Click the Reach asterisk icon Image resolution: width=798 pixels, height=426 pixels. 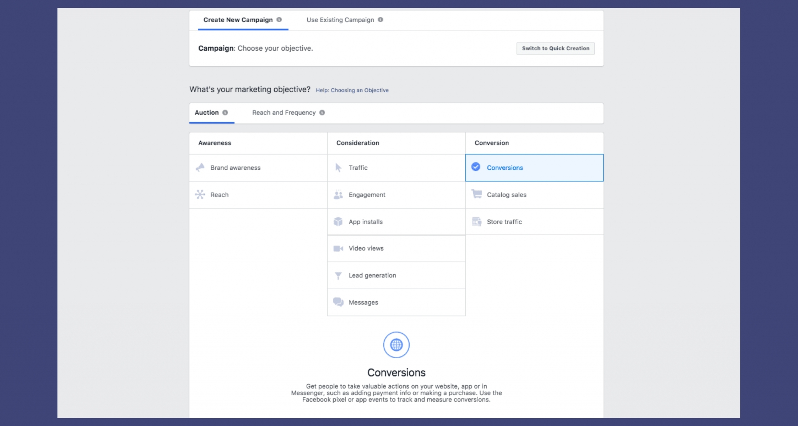[201, 194]
